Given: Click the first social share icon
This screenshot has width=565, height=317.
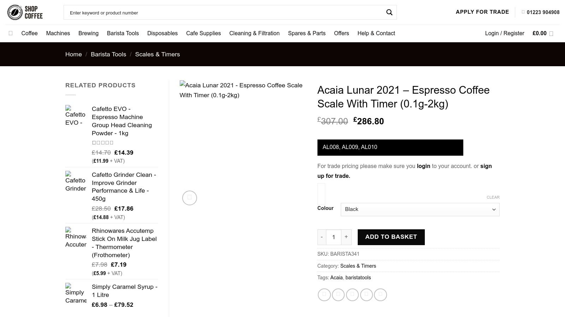Looking at the screenshot, I should click(x=324, y=295).
